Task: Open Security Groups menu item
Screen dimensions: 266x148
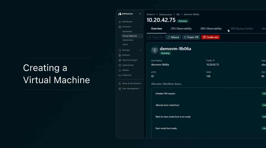Action: pos(130,60)
